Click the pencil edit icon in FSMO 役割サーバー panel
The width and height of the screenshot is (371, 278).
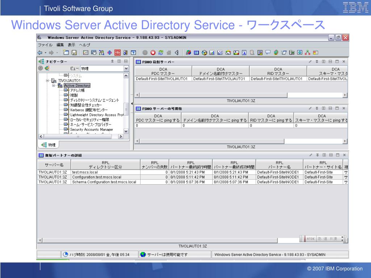point(310,62)
